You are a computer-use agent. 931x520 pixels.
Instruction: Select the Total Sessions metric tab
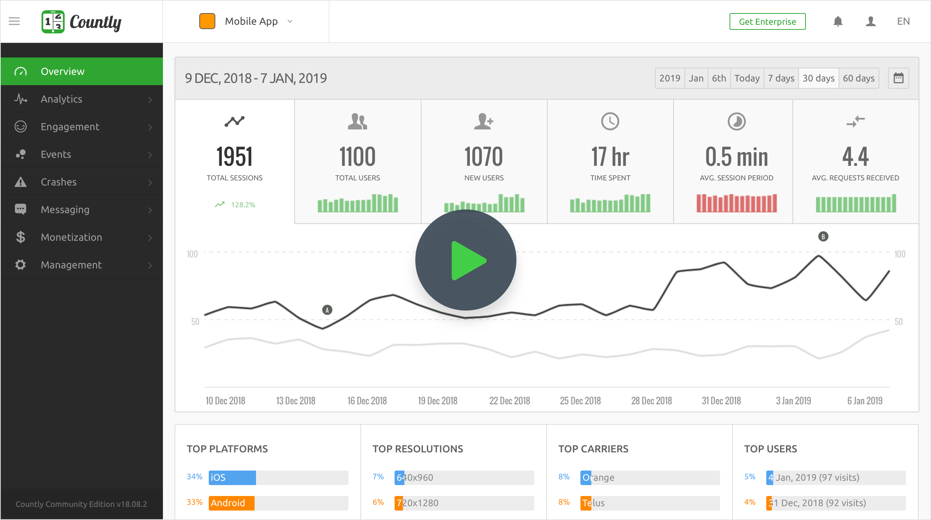click(235, 161)
